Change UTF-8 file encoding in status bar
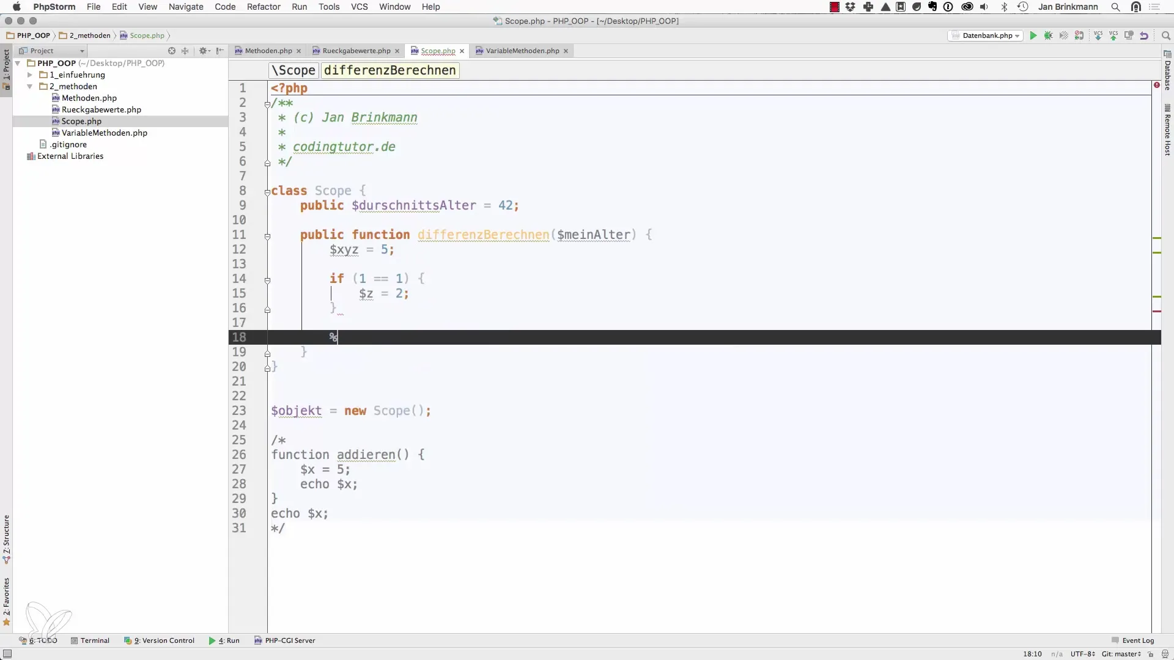The height and width of the screenshot is (660, 1174). coord(1082,654)
